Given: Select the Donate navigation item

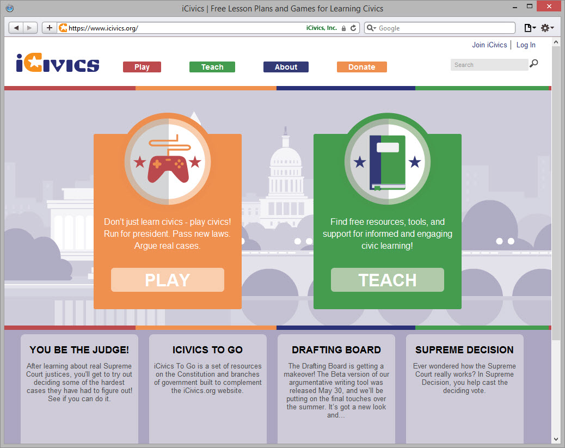Looking at the screenshot, I should (361, 66).
